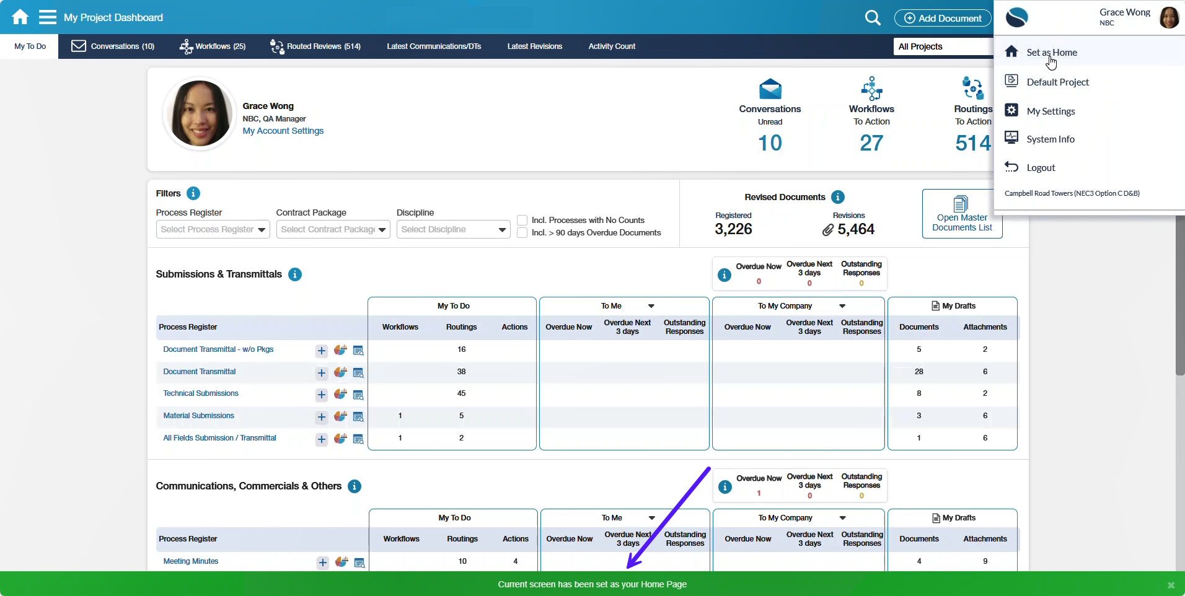Image resolution: width=1185 pixels, height=596 pixels.
Task: Click the Revised Documents info icon
Action: (x=838, y=197)
